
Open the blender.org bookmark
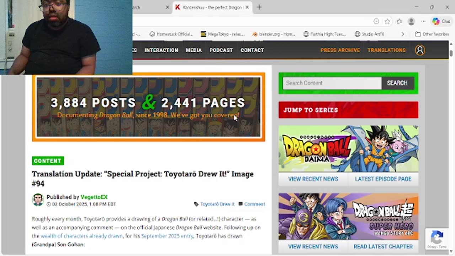(x=274, y=34)
